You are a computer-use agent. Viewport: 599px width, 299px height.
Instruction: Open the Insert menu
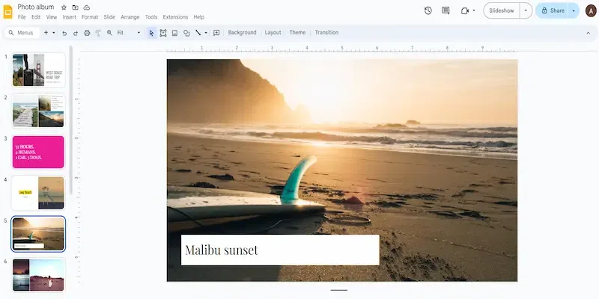69,17
